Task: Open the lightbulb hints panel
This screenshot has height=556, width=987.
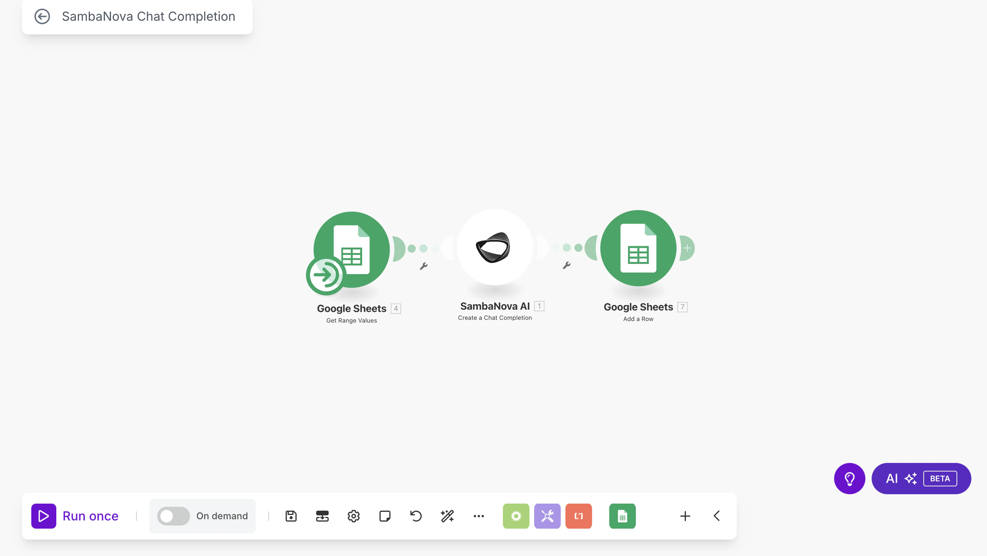Action: pos(849,478)
